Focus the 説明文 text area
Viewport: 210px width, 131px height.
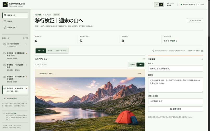(176, 85)
